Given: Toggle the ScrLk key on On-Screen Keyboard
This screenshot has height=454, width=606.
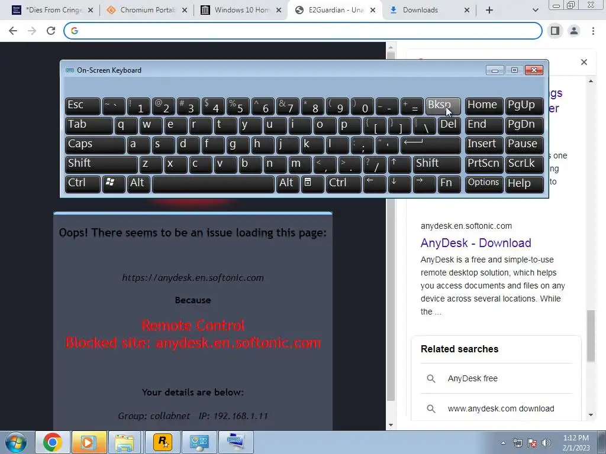Looking at the screenshot, I should pos(524,164).
